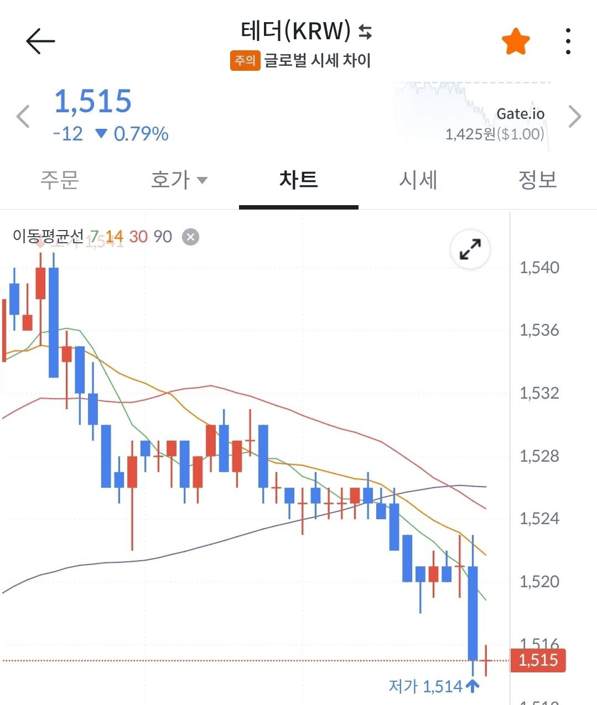Select the 차트 tab
597x705 pixels.
298,180
